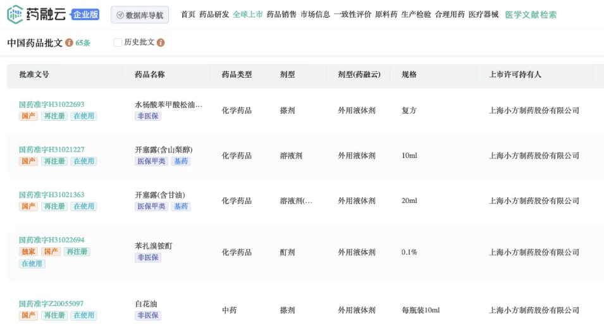Open the 药品销售 menu
The image size is (604, 330).
click(x=281, y=15)
